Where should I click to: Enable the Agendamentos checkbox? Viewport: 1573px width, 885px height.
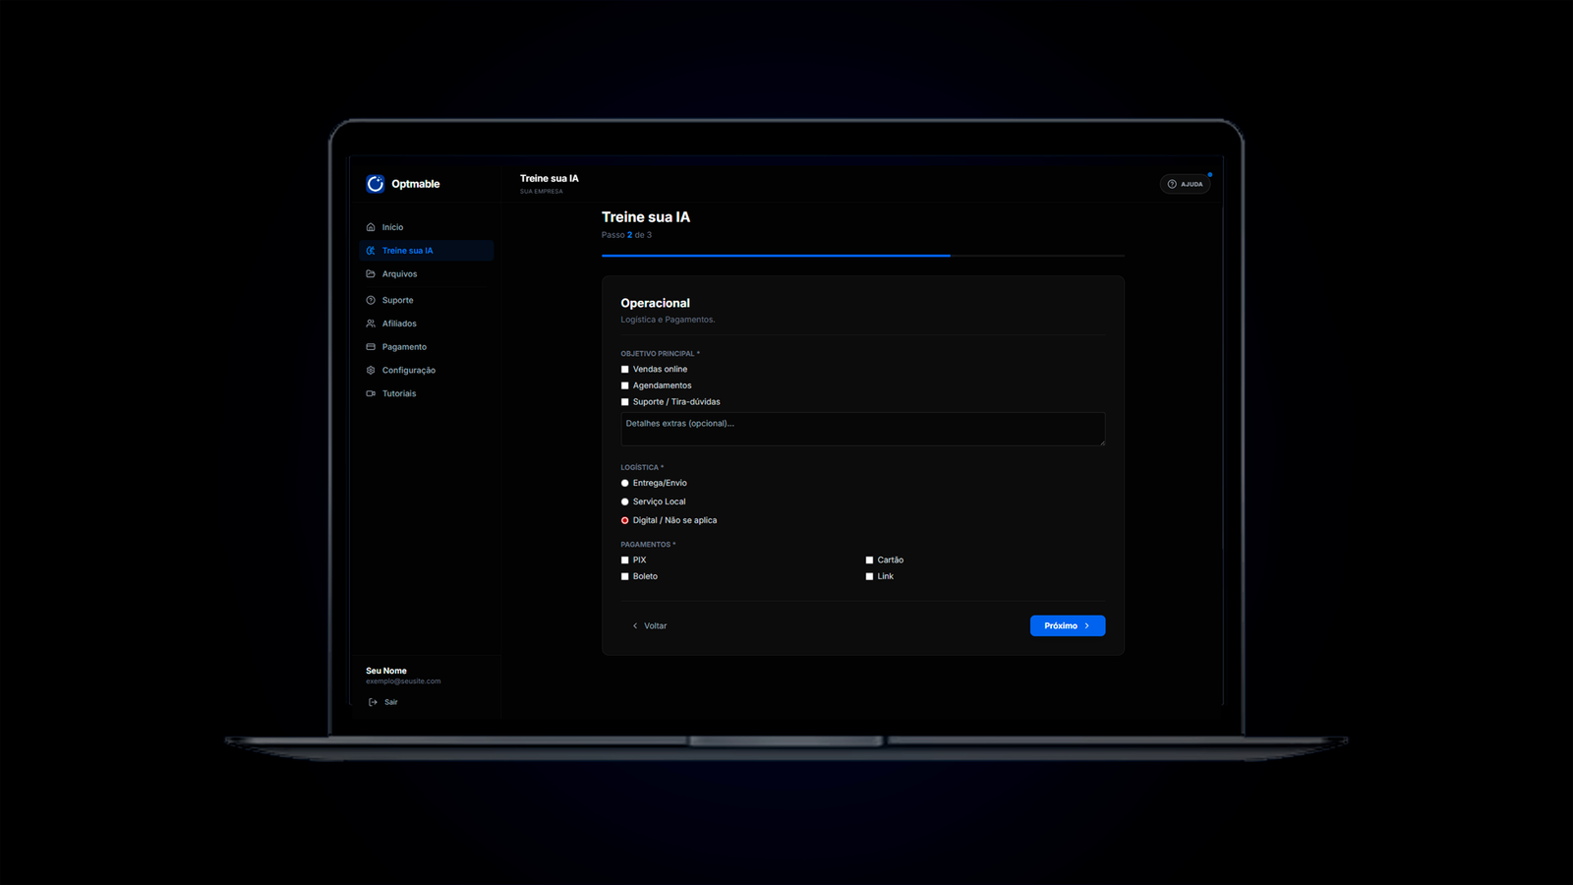pos(624,385)
